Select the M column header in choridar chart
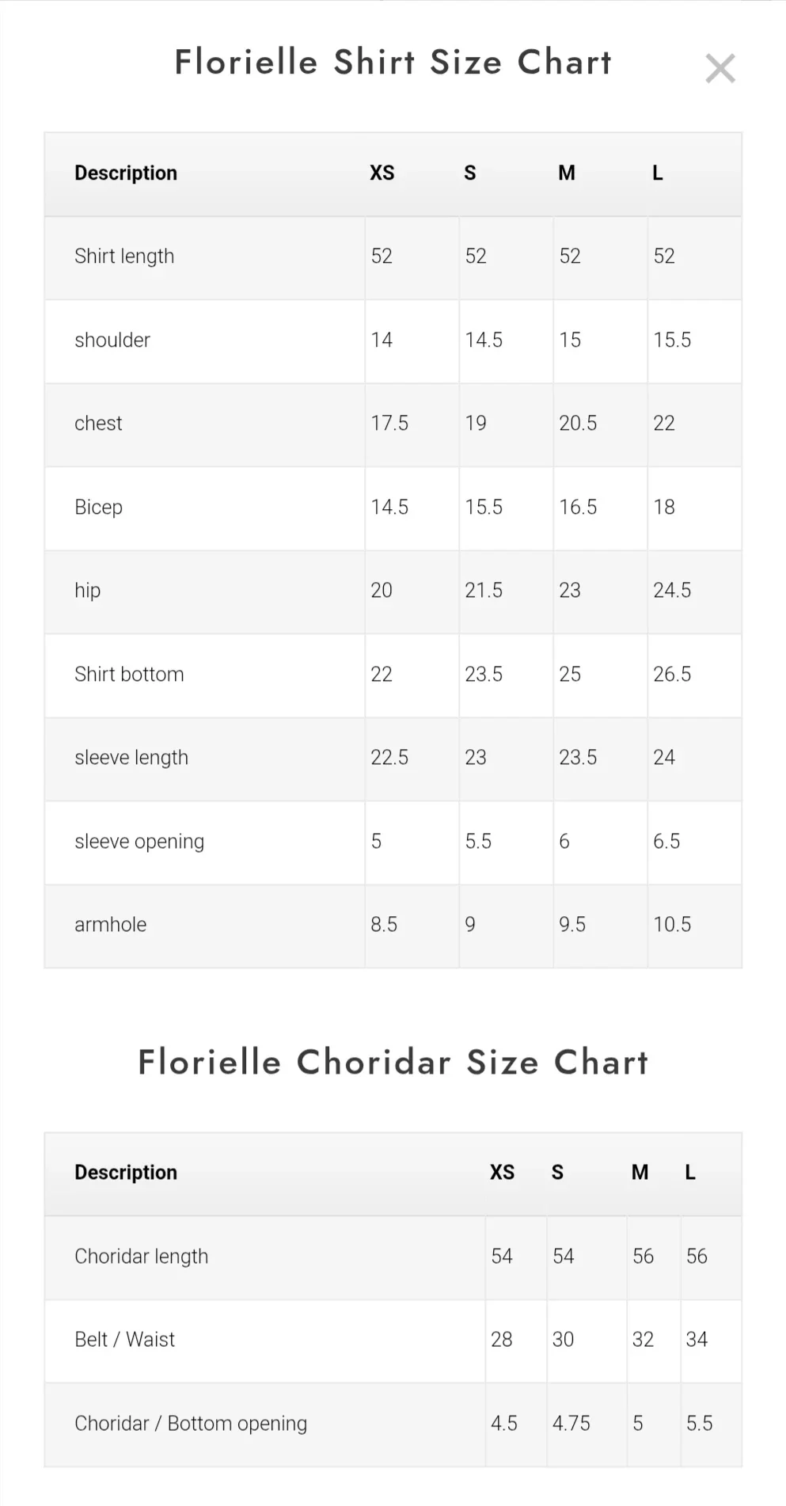Viewport: 786px width, 1506px height. click(x=640, y=1173)
